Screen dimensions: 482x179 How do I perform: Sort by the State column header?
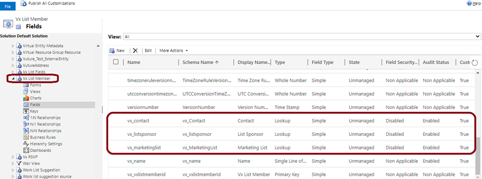click(x=354, y=62)
